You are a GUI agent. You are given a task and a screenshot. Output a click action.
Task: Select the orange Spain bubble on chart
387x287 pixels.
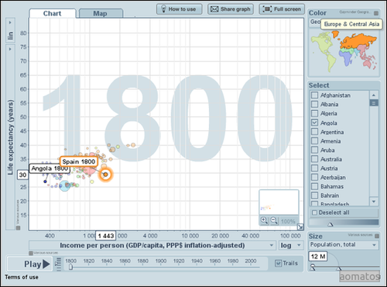pyautogui.click(x=105, y=175)
